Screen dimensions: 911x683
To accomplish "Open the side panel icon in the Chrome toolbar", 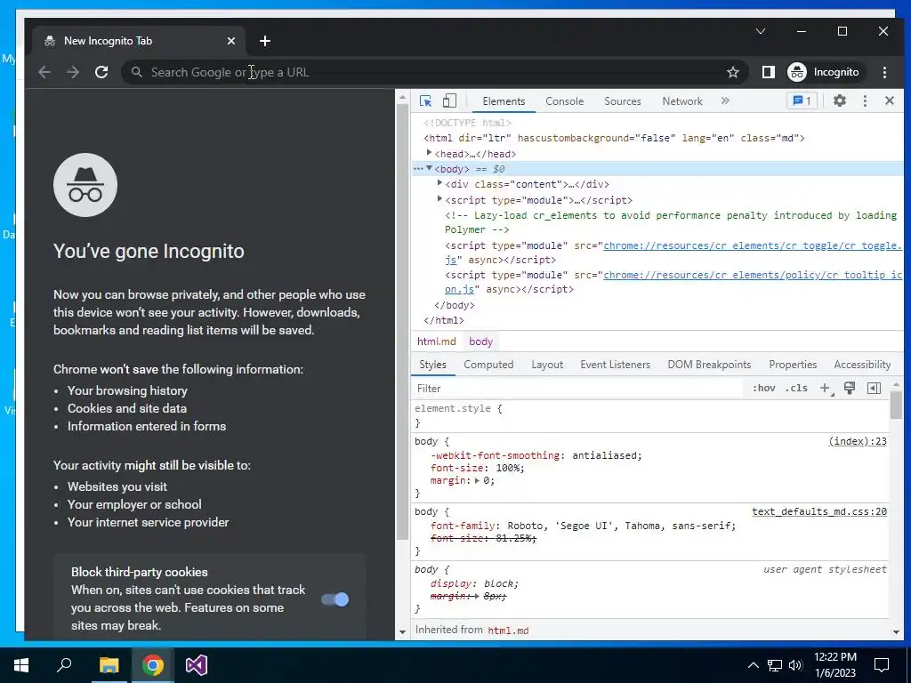I will pyautogui.click(x=768, y=72).
